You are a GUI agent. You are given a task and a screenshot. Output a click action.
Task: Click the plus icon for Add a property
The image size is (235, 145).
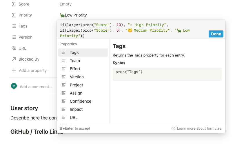point(14,70)
